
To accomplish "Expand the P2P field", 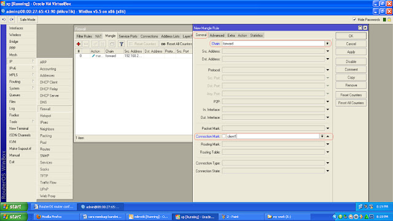I will pyautogui.click(x=327, y=102).
